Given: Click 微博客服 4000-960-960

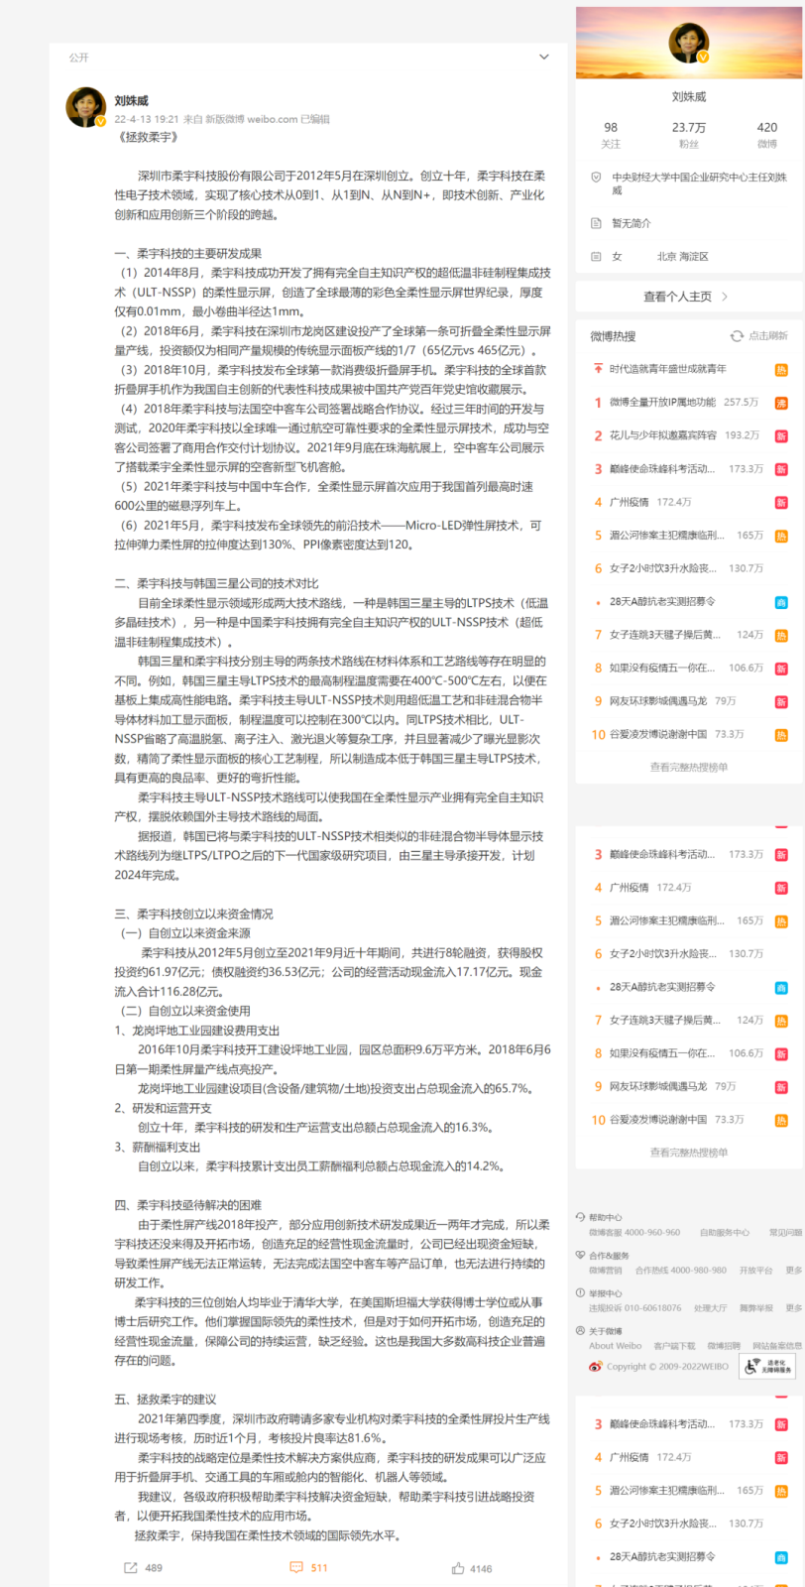Looking at the screenshot, I should 634,1233.
